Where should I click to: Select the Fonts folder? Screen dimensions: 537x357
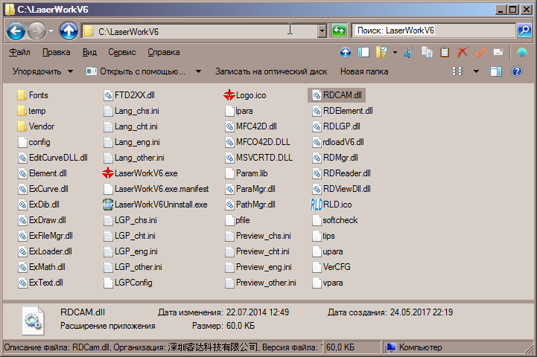point(38,95)
